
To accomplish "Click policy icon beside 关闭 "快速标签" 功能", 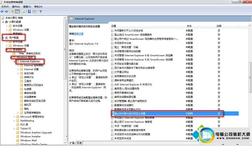I will pyautogui.click(x=112, y=126).
